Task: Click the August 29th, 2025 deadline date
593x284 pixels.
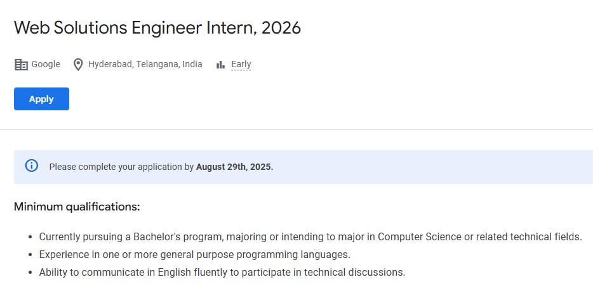Action: point(234,167)
